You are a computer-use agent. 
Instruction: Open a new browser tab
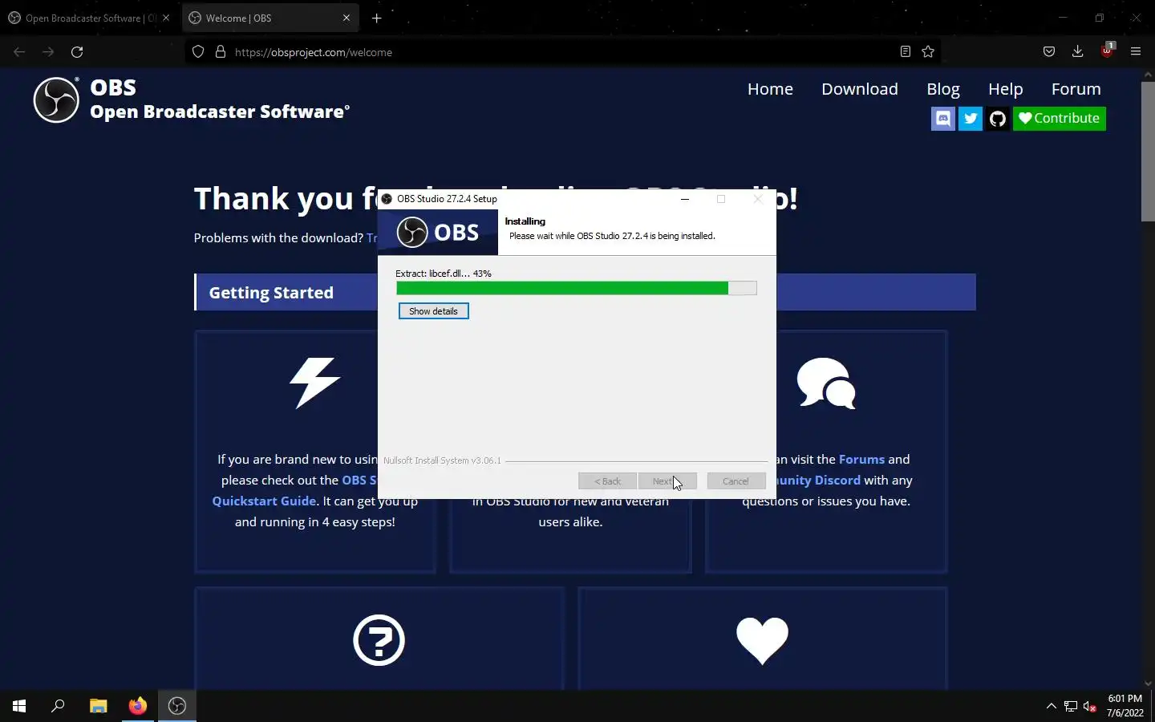point(376,18)
